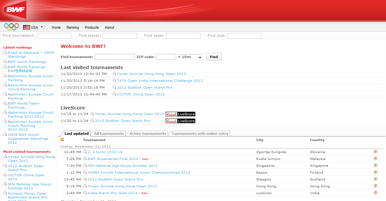Click the Olympic rings icon
The image size is (386, 201).
coord(11,27)
